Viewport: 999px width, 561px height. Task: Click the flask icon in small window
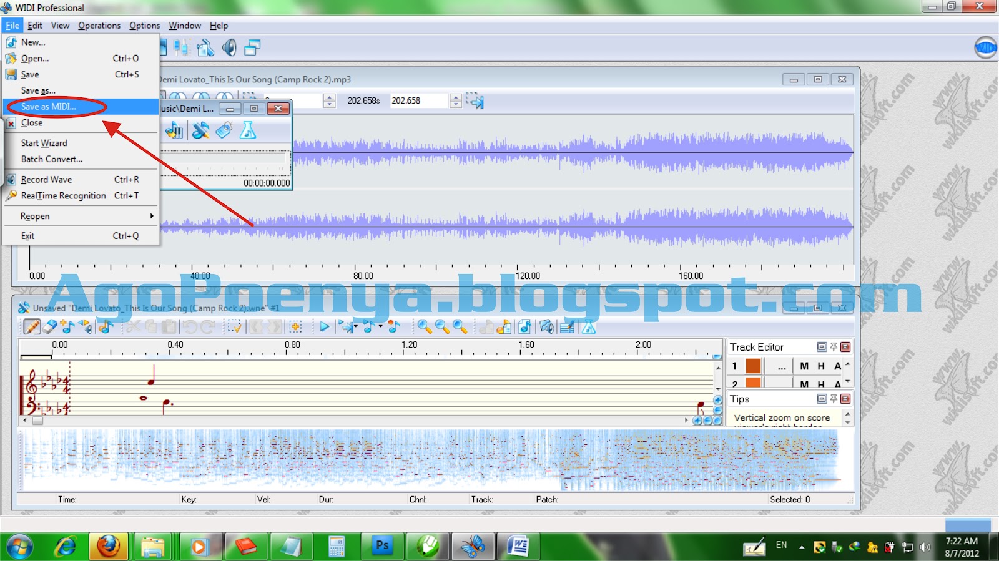(248, 130)
